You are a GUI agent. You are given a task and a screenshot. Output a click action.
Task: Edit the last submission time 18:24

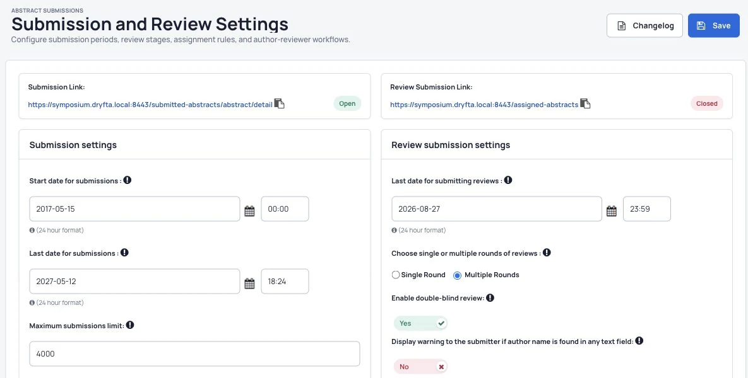tap(285, 282)
